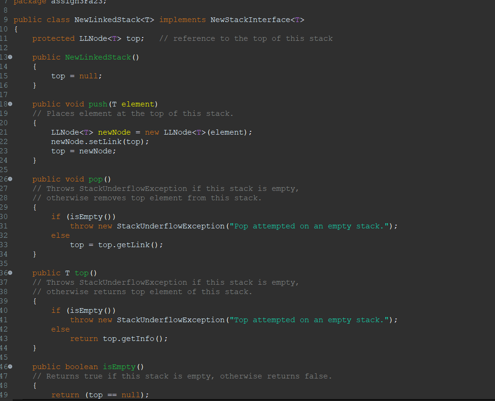Click the return statement on line 49
The width and height of the screenshot is (495, 401).
point(65,394)
